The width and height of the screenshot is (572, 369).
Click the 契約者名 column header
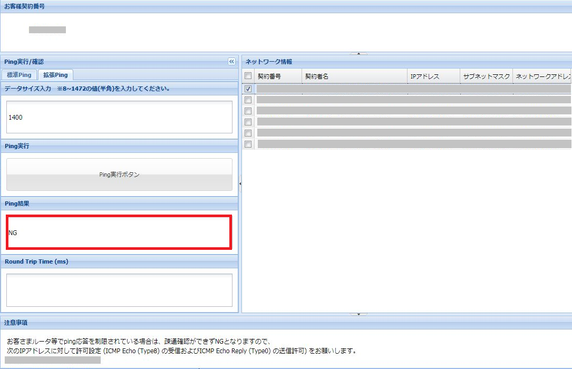tap(354, 76)
